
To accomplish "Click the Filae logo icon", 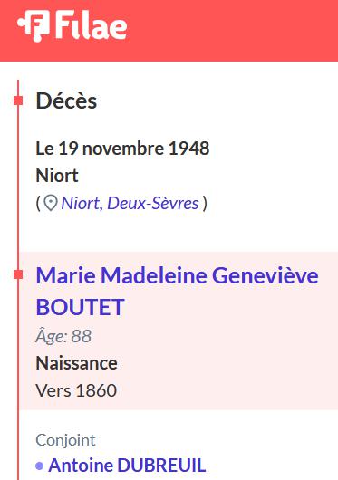I will (34, 25).
